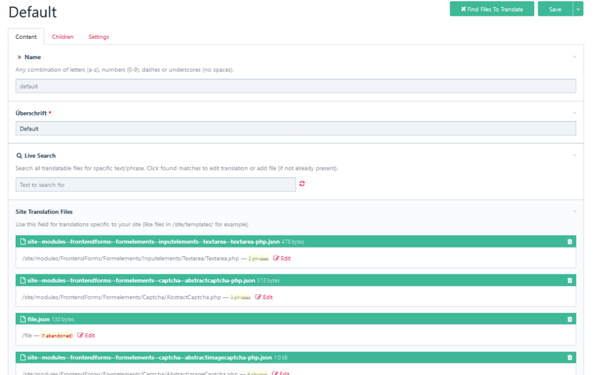Open the Settings tab
Image resolution: width=608 pixels, height=375 pixels.
98,36
